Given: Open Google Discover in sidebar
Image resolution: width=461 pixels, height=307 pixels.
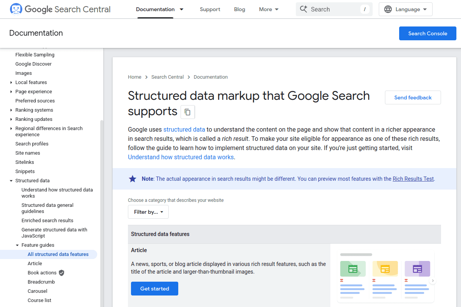Looking at the screenshot, I should tap(33, 64).
